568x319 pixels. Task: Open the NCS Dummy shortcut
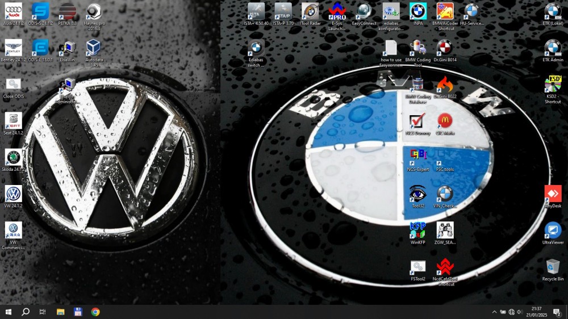[x=418, y=124]
